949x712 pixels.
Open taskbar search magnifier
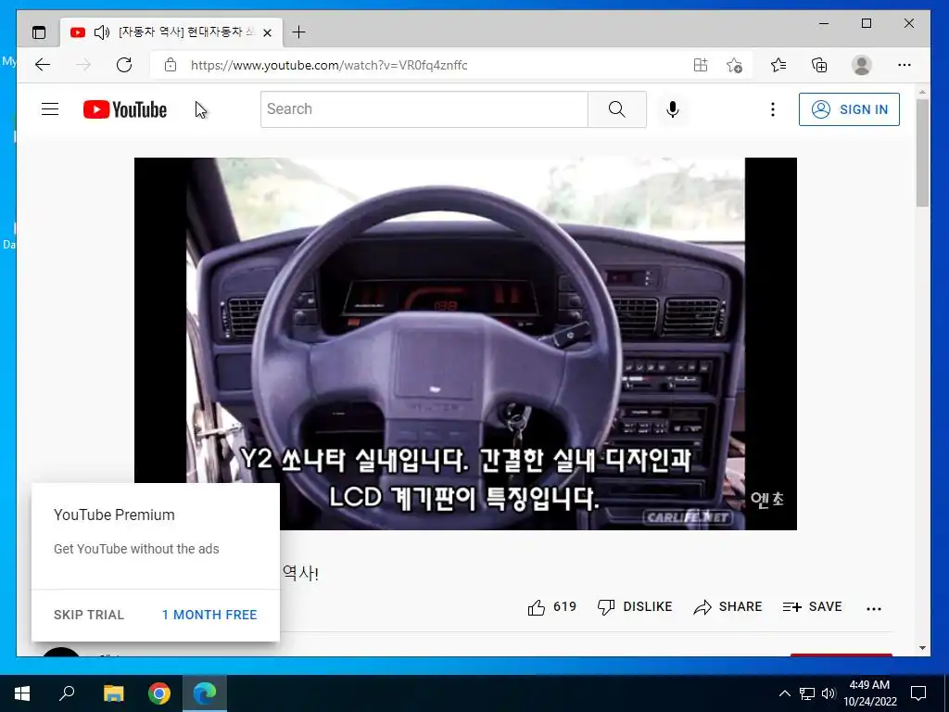[x=67, y=693]
